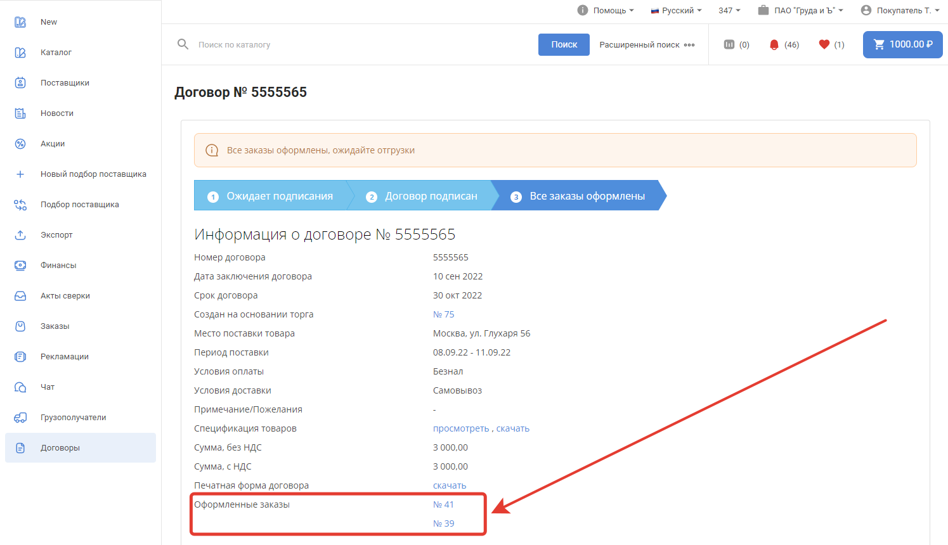Select the Договор подписан step
The width and height of the screenshot is (948, 545).
coord(423,196)
